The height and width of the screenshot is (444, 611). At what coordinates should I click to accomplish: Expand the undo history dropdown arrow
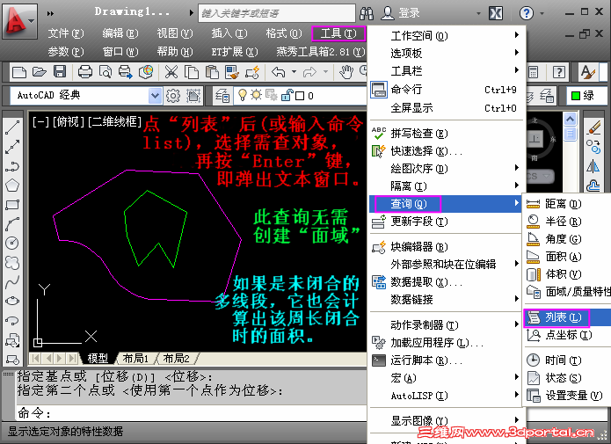(295, 72)
